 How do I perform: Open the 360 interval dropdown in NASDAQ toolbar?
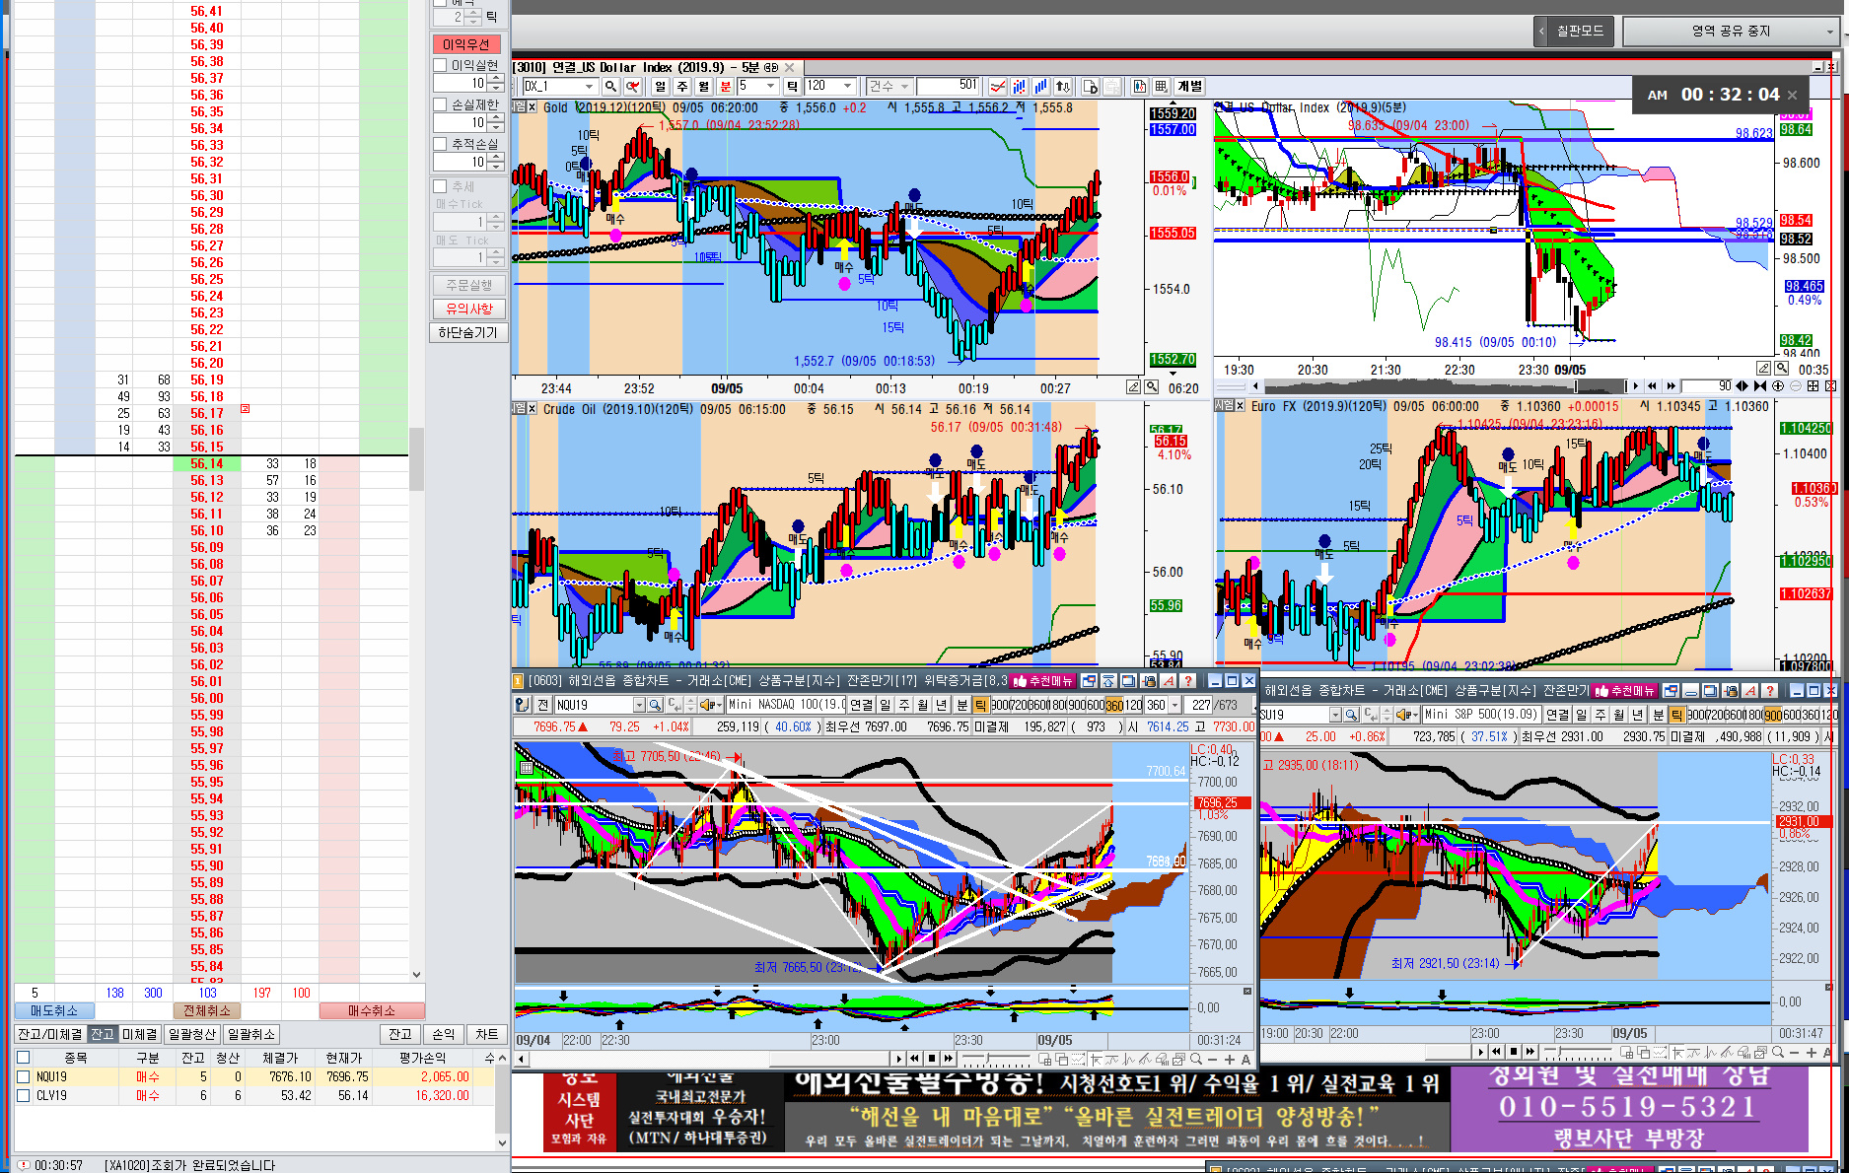pyautogui.click(x=1174, y=705)
